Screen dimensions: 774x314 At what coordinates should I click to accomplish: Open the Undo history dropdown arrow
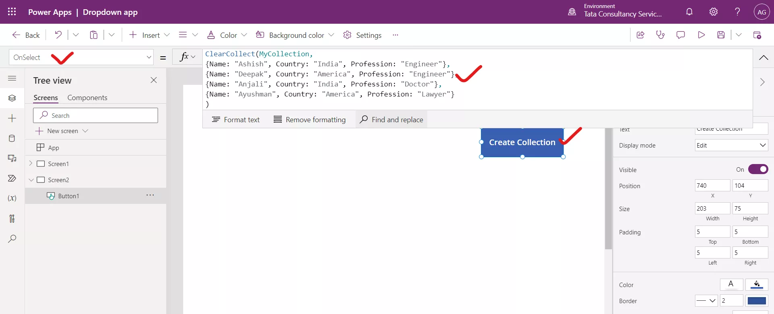coord(75,35)
